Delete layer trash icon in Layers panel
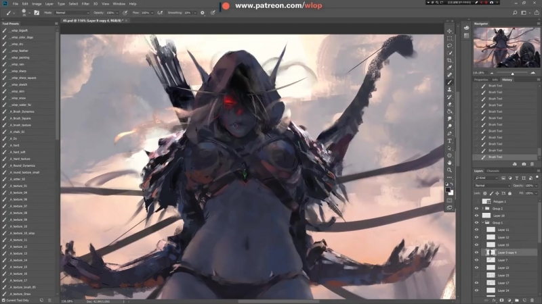The height and width of the screenshot is (304, 542). pyautogui.click(x=532, y=301)
